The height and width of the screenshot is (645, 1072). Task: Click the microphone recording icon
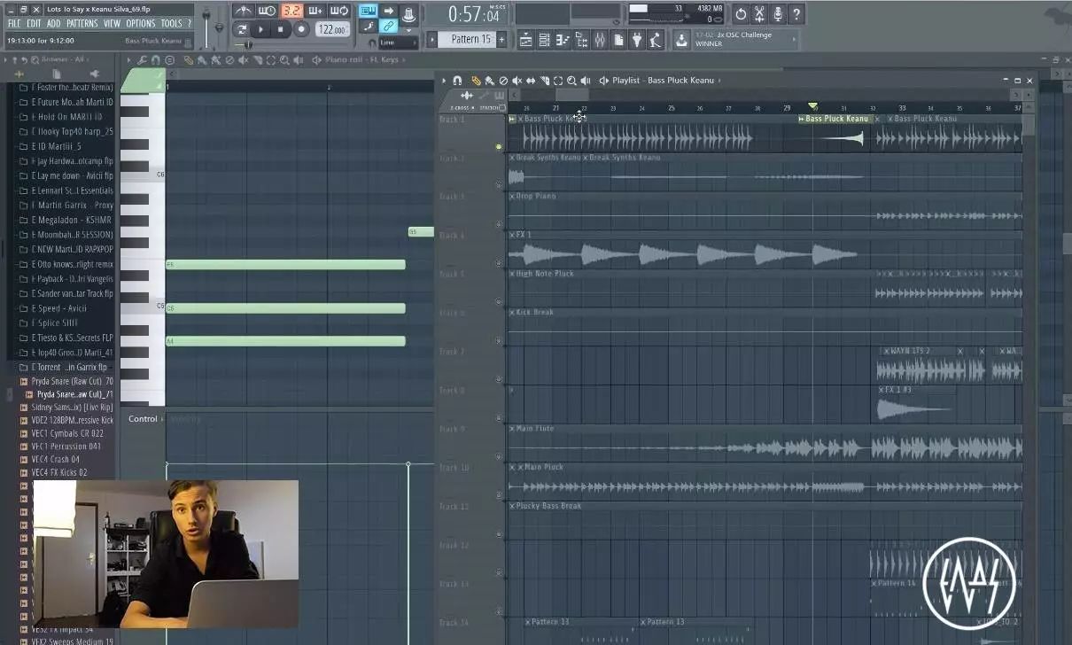coord(778,14)
